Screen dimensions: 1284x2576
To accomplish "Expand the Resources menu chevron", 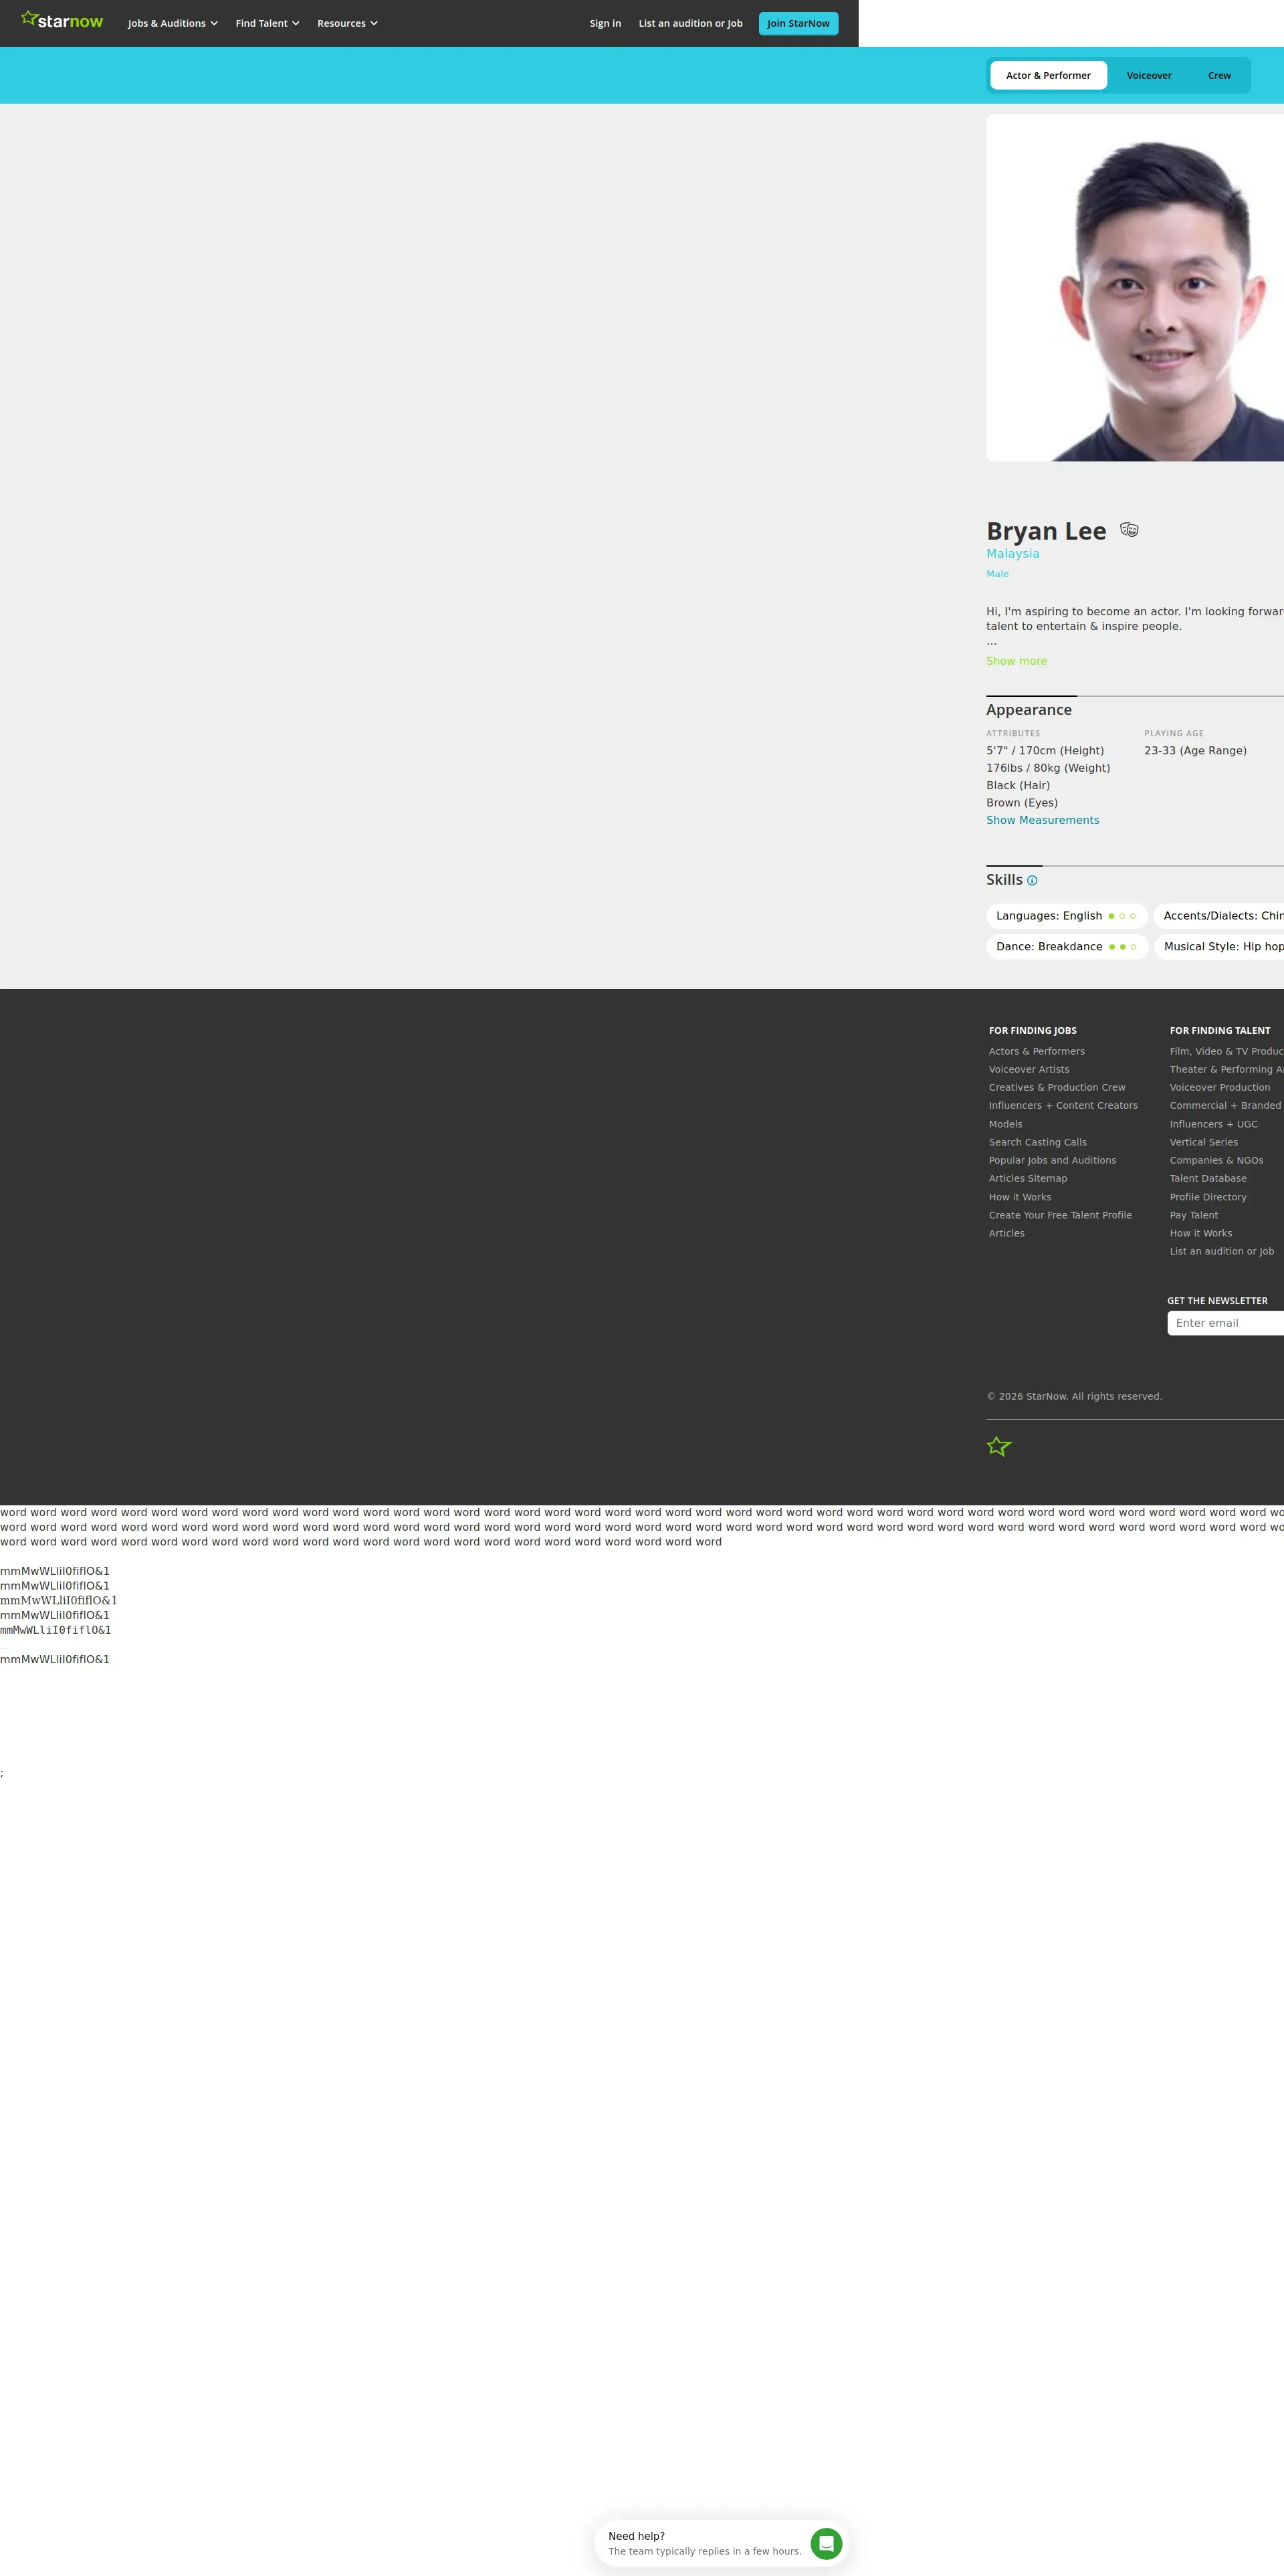I will (x=374, y=23).
